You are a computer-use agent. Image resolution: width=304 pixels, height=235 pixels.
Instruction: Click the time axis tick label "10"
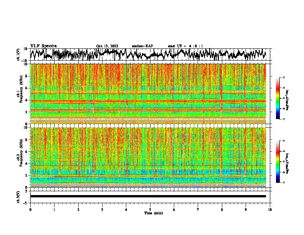(x=270, y=210)
